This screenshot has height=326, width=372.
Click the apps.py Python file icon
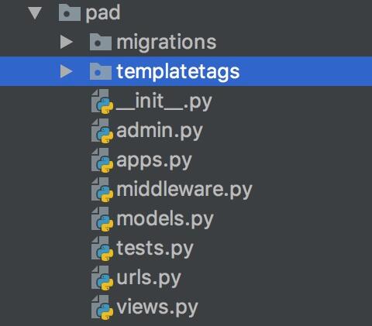pos(102,160)
